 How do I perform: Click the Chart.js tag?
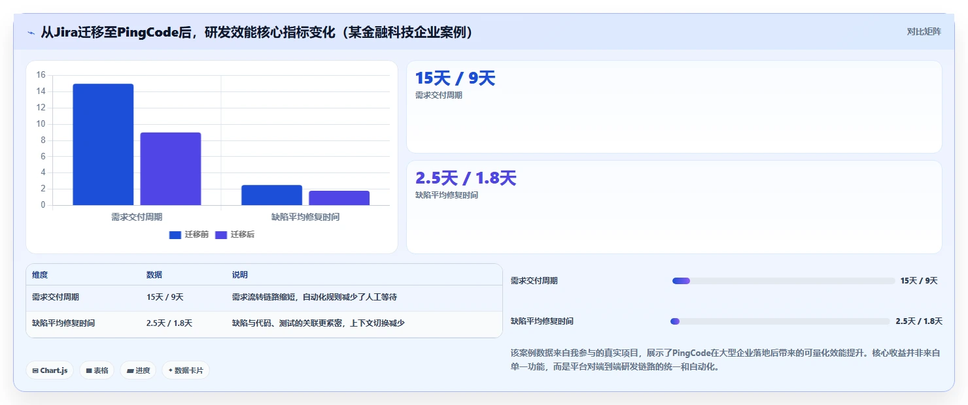pyautogui.click(x=50, y=370)
